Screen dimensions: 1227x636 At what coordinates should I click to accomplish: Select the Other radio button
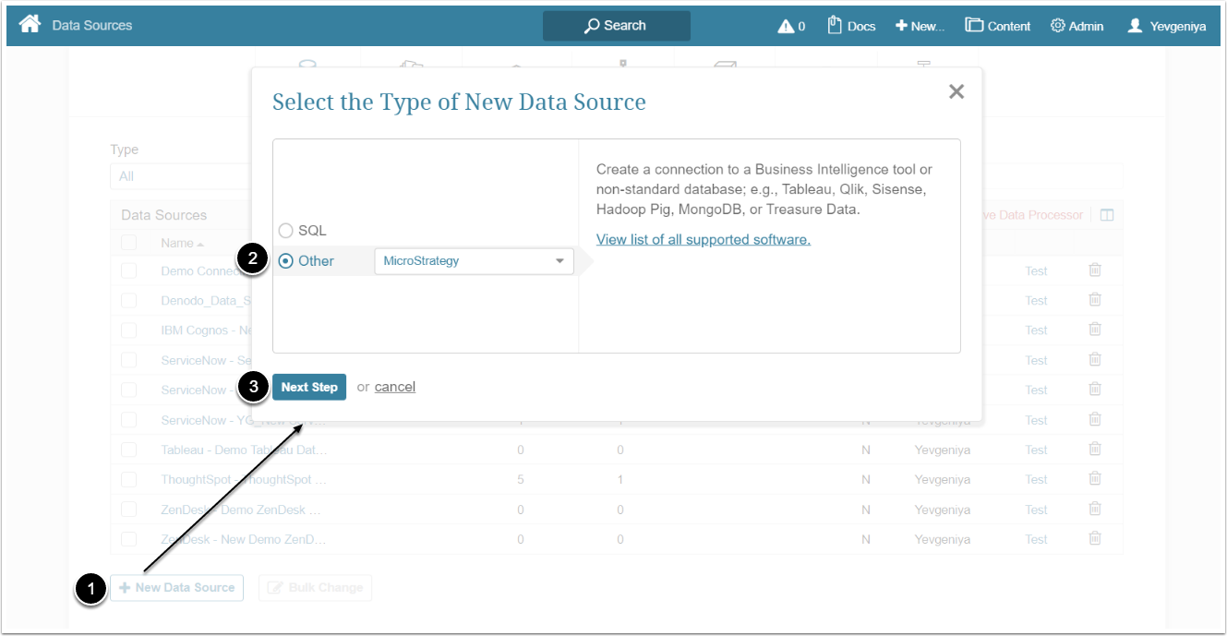pos(286,261)
